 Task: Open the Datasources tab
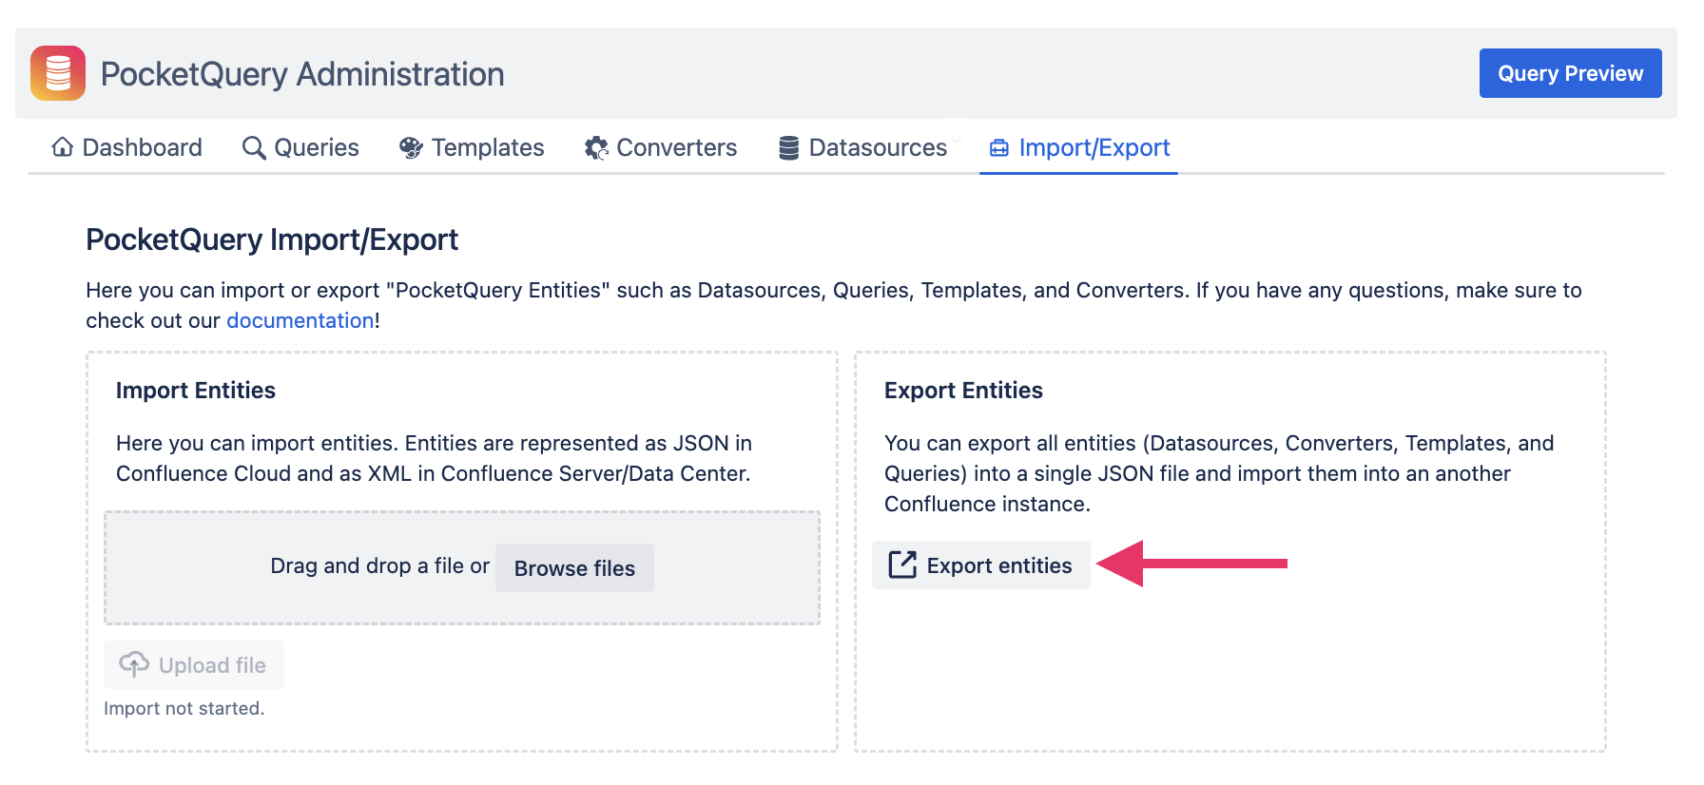coord(877,148)
